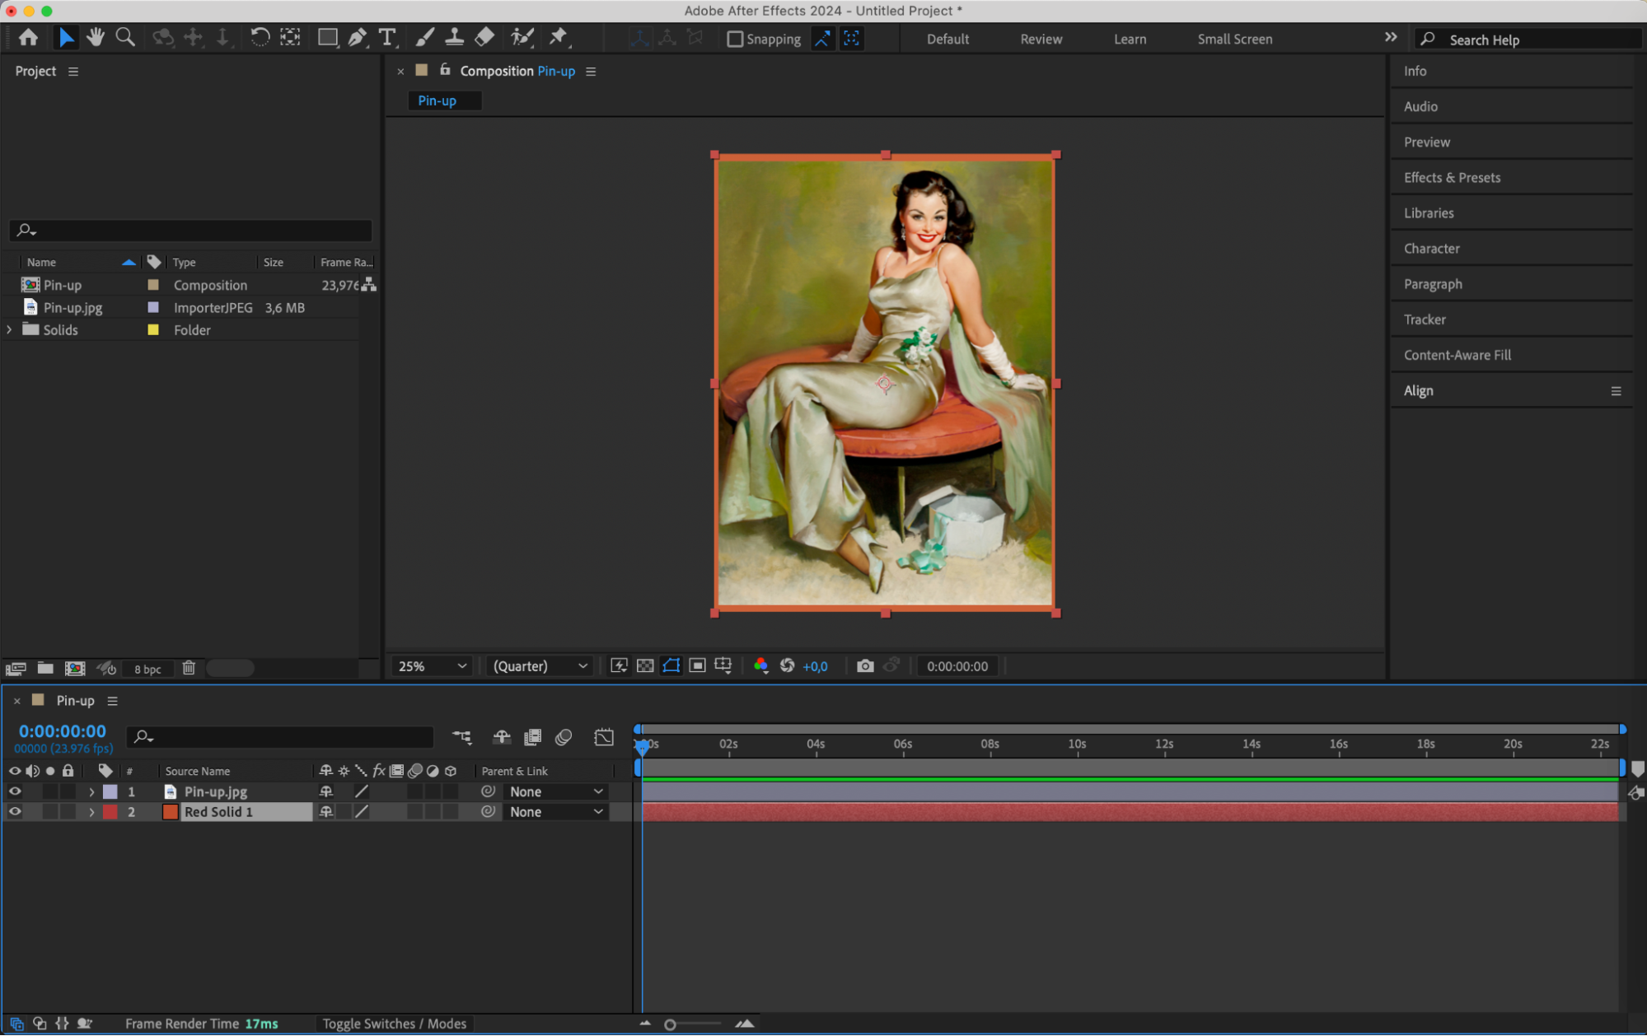Click the 8 bpc color depth button

(147, 669)
